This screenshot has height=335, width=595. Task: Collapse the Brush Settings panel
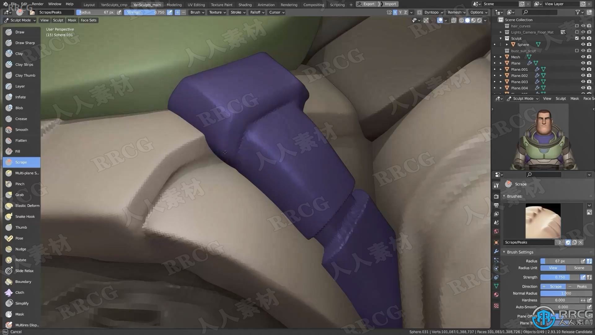(x=520, y=252)
